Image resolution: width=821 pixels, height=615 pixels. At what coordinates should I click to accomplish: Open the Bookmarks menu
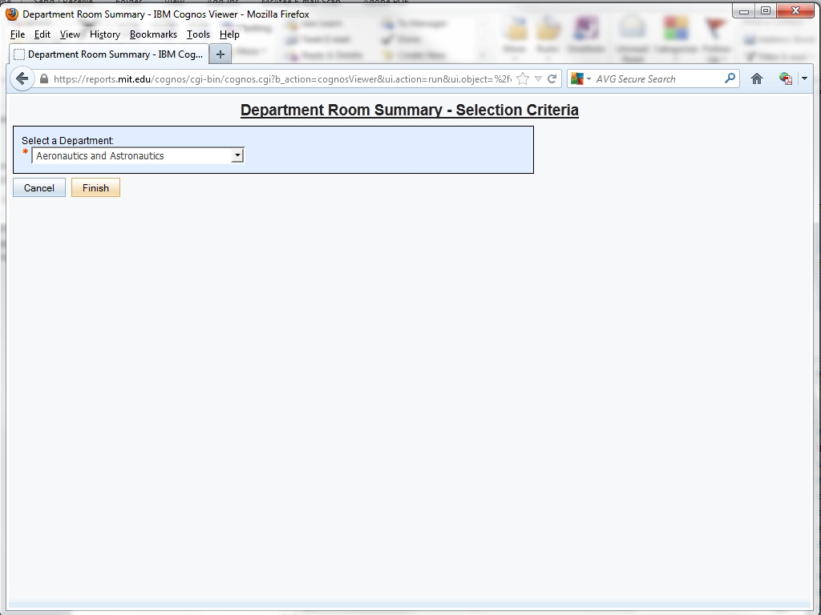click(153, 34)
